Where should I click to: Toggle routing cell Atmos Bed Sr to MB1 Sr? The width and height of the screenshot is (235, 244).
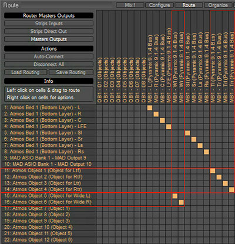coord(194,139)
